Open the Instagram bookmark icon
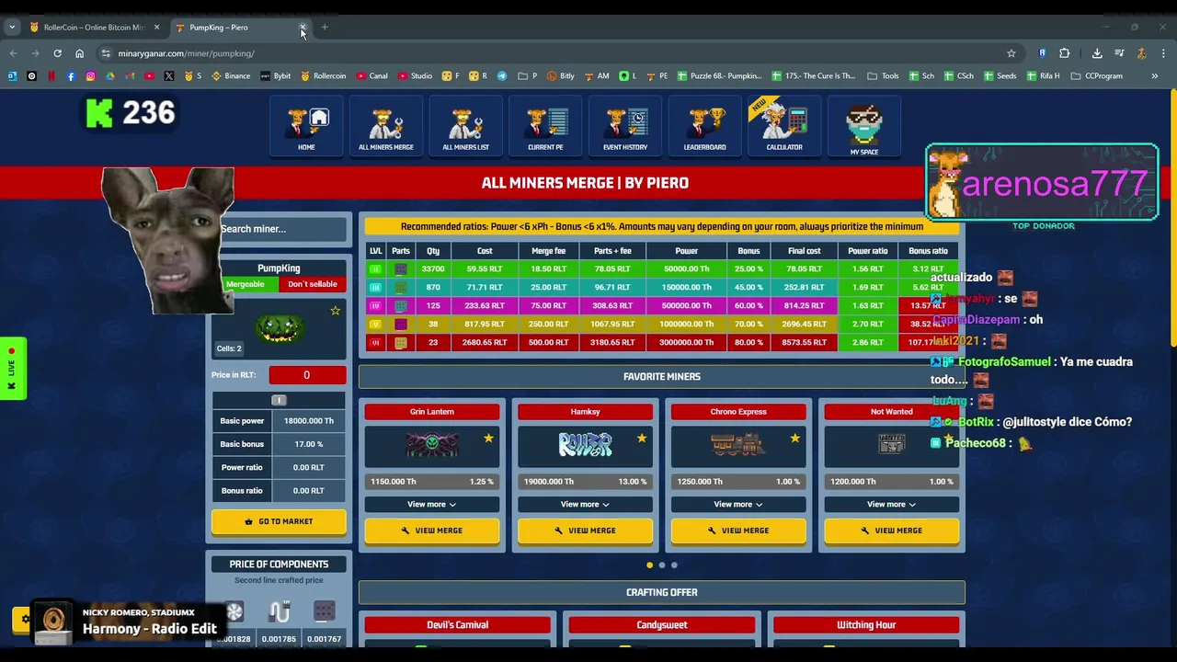The width and height of the screenshot is (1177, 662). click(x=90, y=76)
